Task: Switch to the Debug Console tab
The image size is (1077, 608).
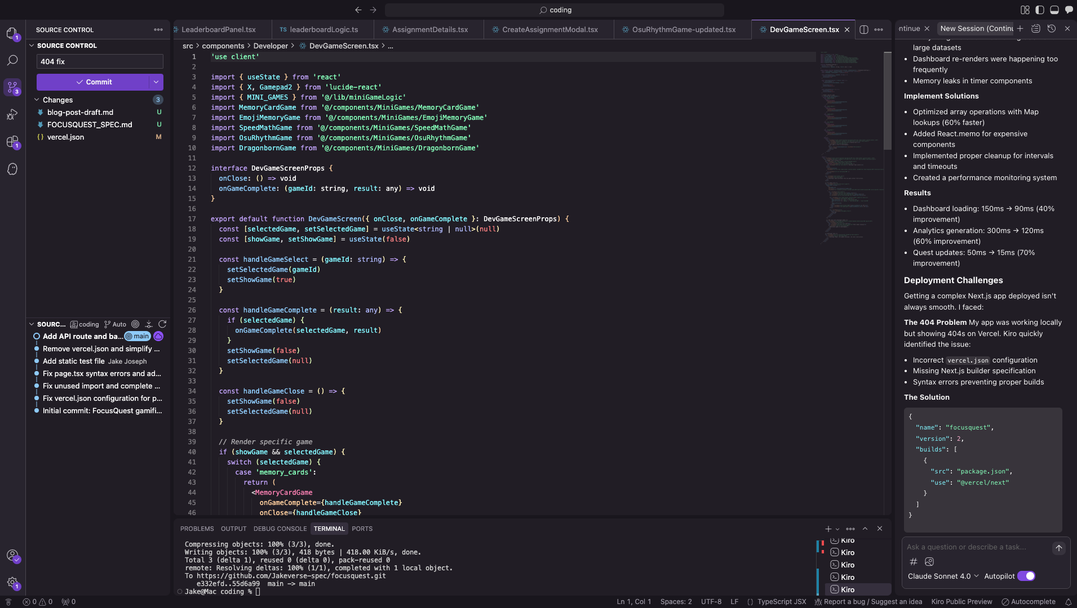Action: [280, 529]
